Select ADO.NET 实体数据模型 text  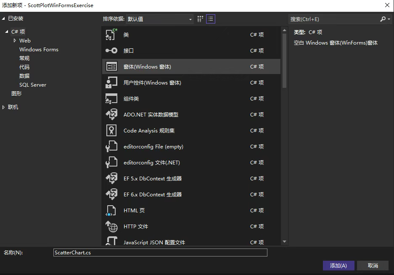tap(151, 115)
